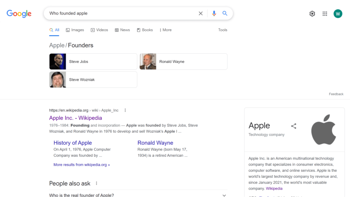Click the Apple logo image

(x=323, y=130)
